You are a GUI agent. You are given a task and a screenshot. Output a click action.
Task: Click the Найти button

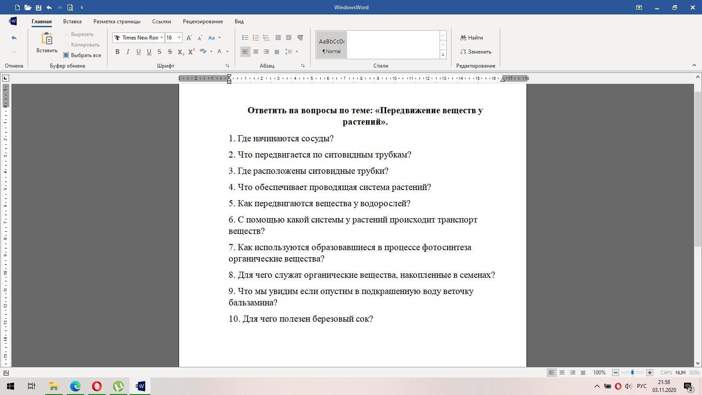(x=472, y=38)
